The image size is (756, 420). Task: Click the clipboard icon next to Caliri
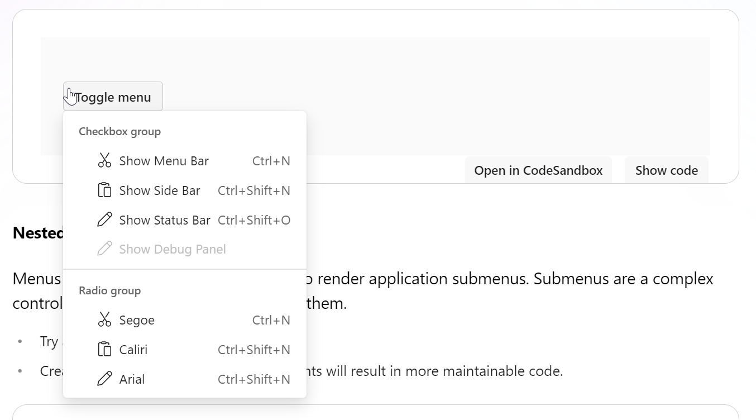[x=104, y=349]
